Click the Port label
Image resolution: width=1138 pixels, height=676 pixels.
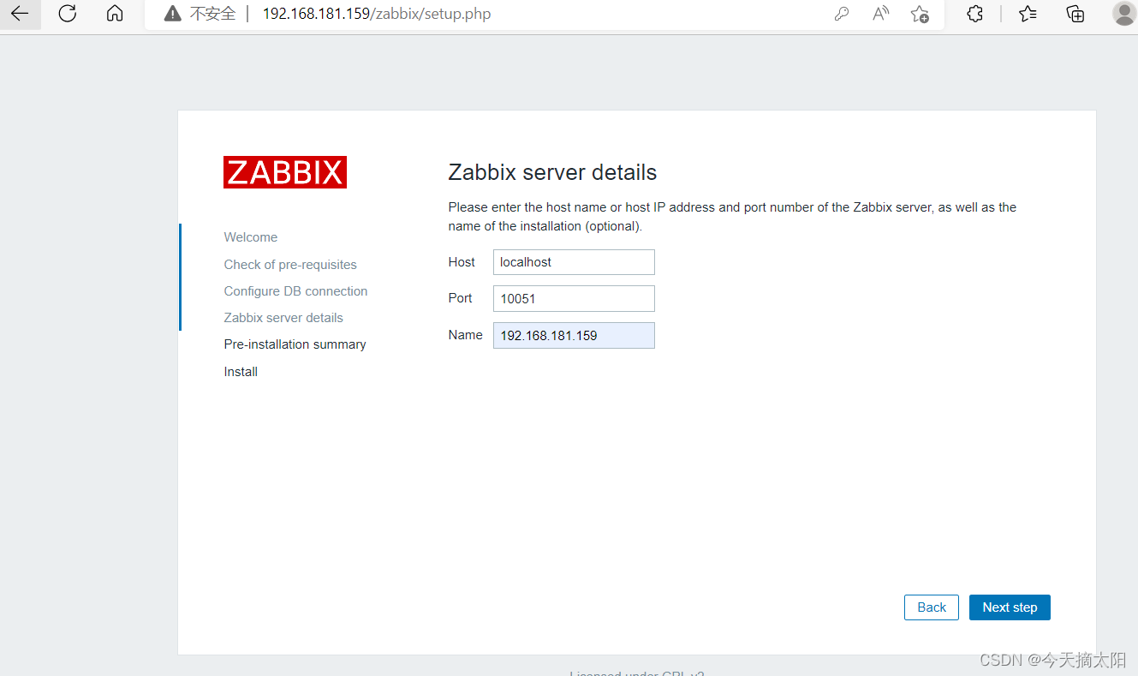pyautogui.click(x=460, y=298)
